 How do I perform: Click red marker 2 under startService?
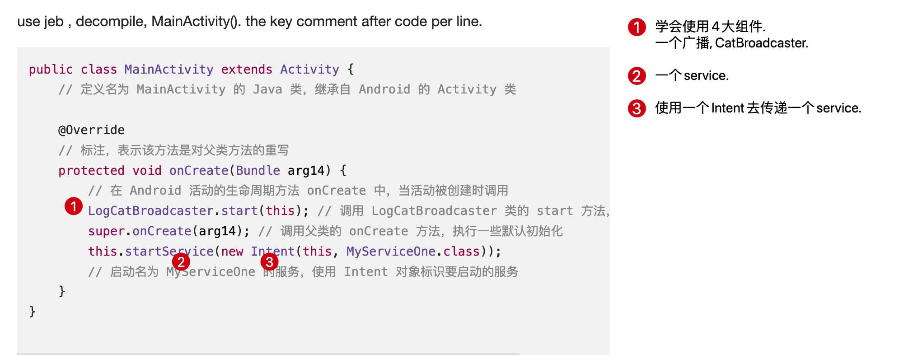click(x=181, y=262)
